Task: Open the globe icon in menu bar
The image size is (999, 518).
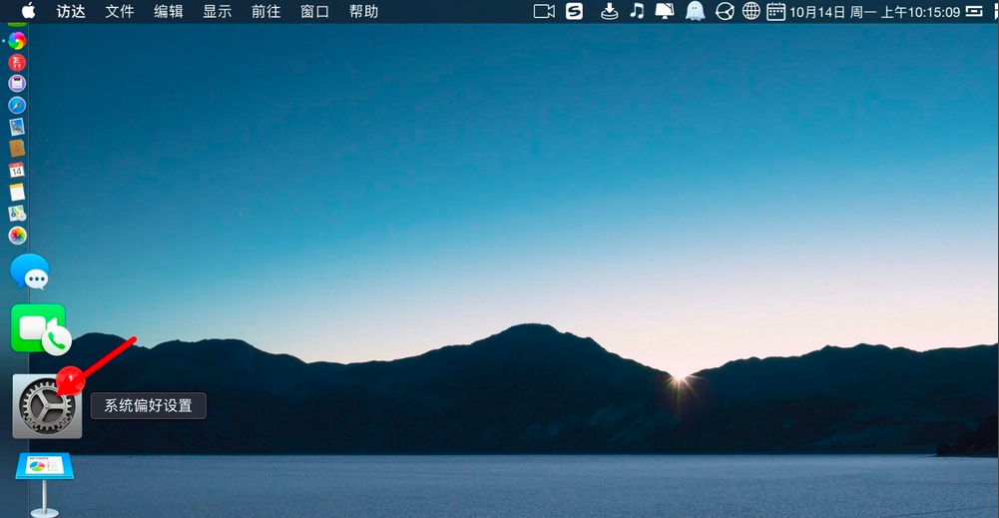Action: pyautogui.click(x=751, y=11)
